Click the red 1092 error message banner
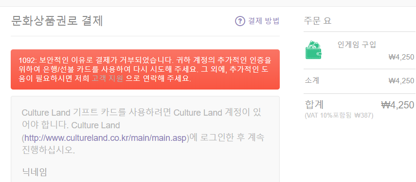 pos(145,69)
